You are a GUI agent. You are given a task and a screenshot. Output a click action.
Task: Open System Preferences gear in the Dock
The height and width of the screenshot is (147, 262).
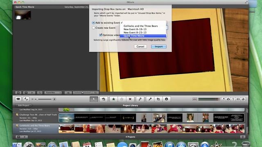(193, 145)
